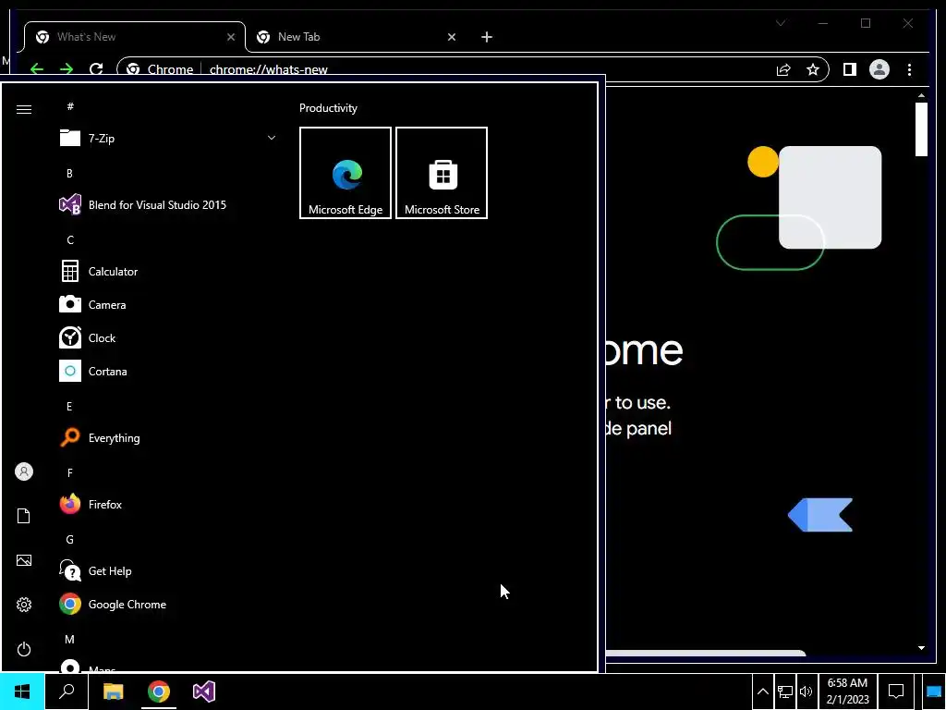Image resolution: width=946 pixels, height=710 pixels.
Task: Launch Cortana from the app list
Action: (168, 372)
